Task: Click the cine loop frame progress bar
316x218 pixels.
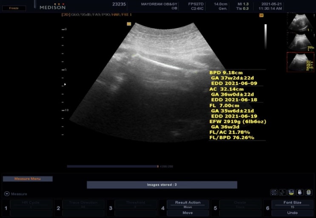Action: pos(113,166)
